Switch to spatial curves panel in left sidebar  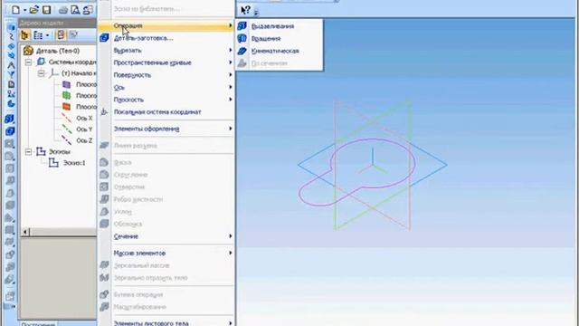click(11, 36)
